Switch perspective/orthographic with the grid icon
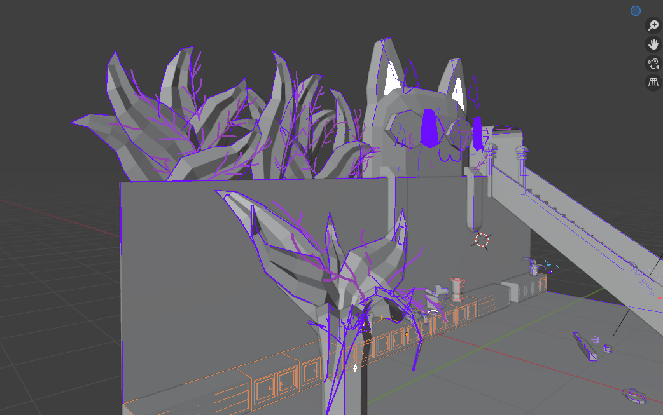The height and width of the screenshot is (415, 663). point(653,82)
